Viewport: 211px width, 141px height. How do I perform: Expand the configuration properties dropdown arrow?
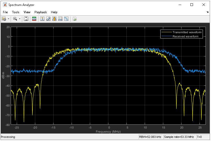click(x=8, y=19)
